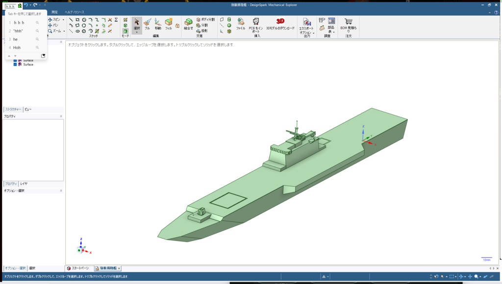Choose the "Hoh" suggestion

(x=26, y=47)
